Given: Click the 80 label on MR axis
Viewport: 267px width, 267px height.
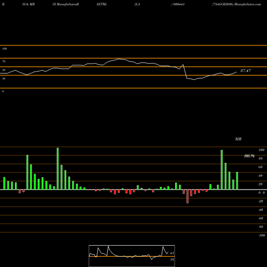Looking at the screenshot, I should pos(261,159).
